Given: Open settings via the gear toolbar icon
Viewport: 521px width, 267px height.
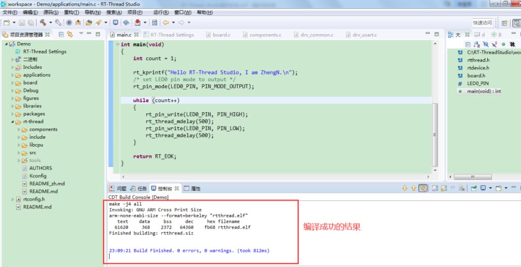Looking at the screenshot, I should (69, 23).
